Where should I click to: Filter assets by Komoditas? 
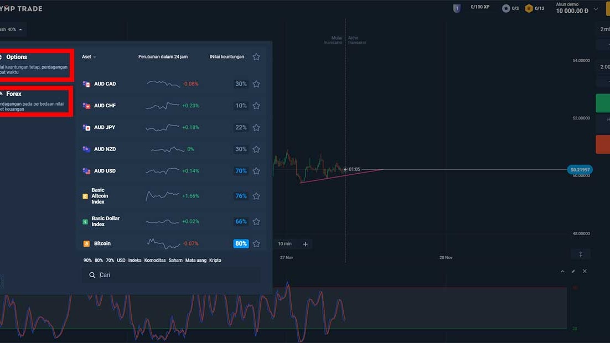click(155, 260)
